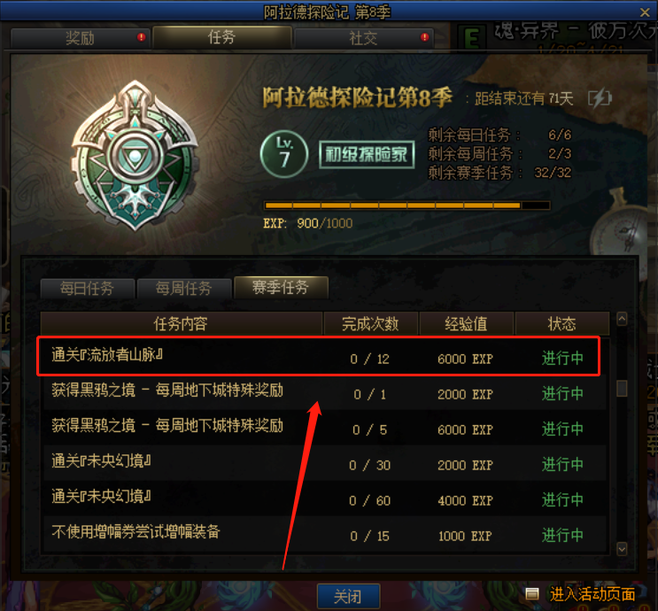Click the scroll-up arrow of the quest list
The image size is (658, 611).
622,319
